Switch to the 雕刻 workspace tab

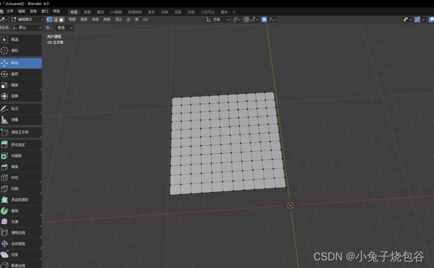coord(100,12)
